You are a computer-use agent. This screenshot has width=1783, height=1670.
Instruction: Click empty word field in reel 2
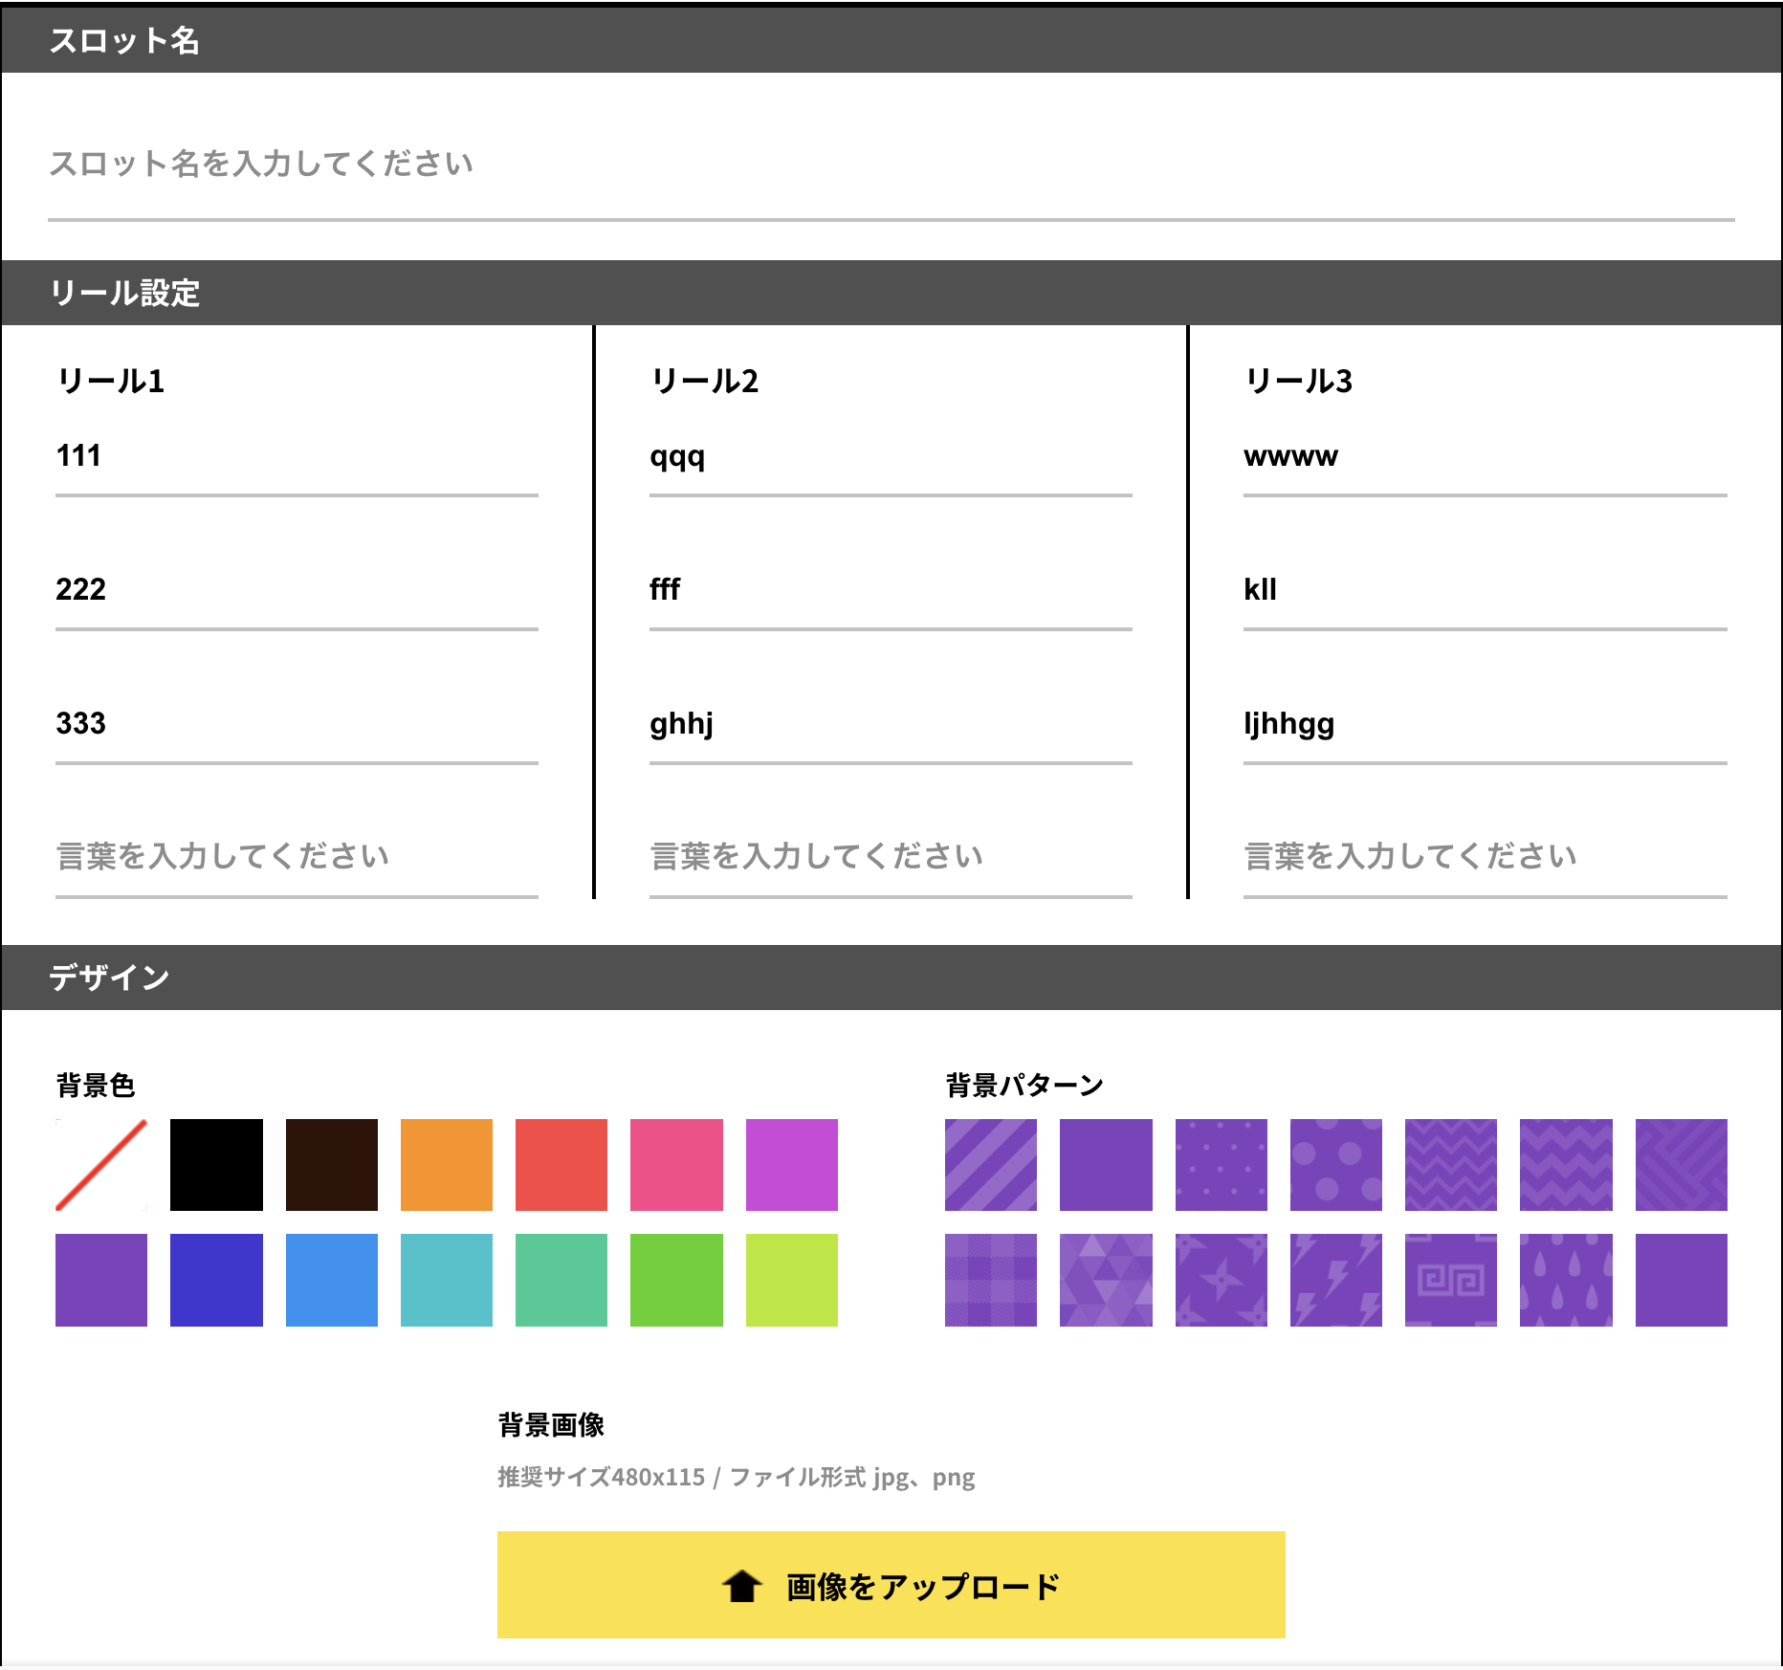pyautogui.click(x=891, y=857)
